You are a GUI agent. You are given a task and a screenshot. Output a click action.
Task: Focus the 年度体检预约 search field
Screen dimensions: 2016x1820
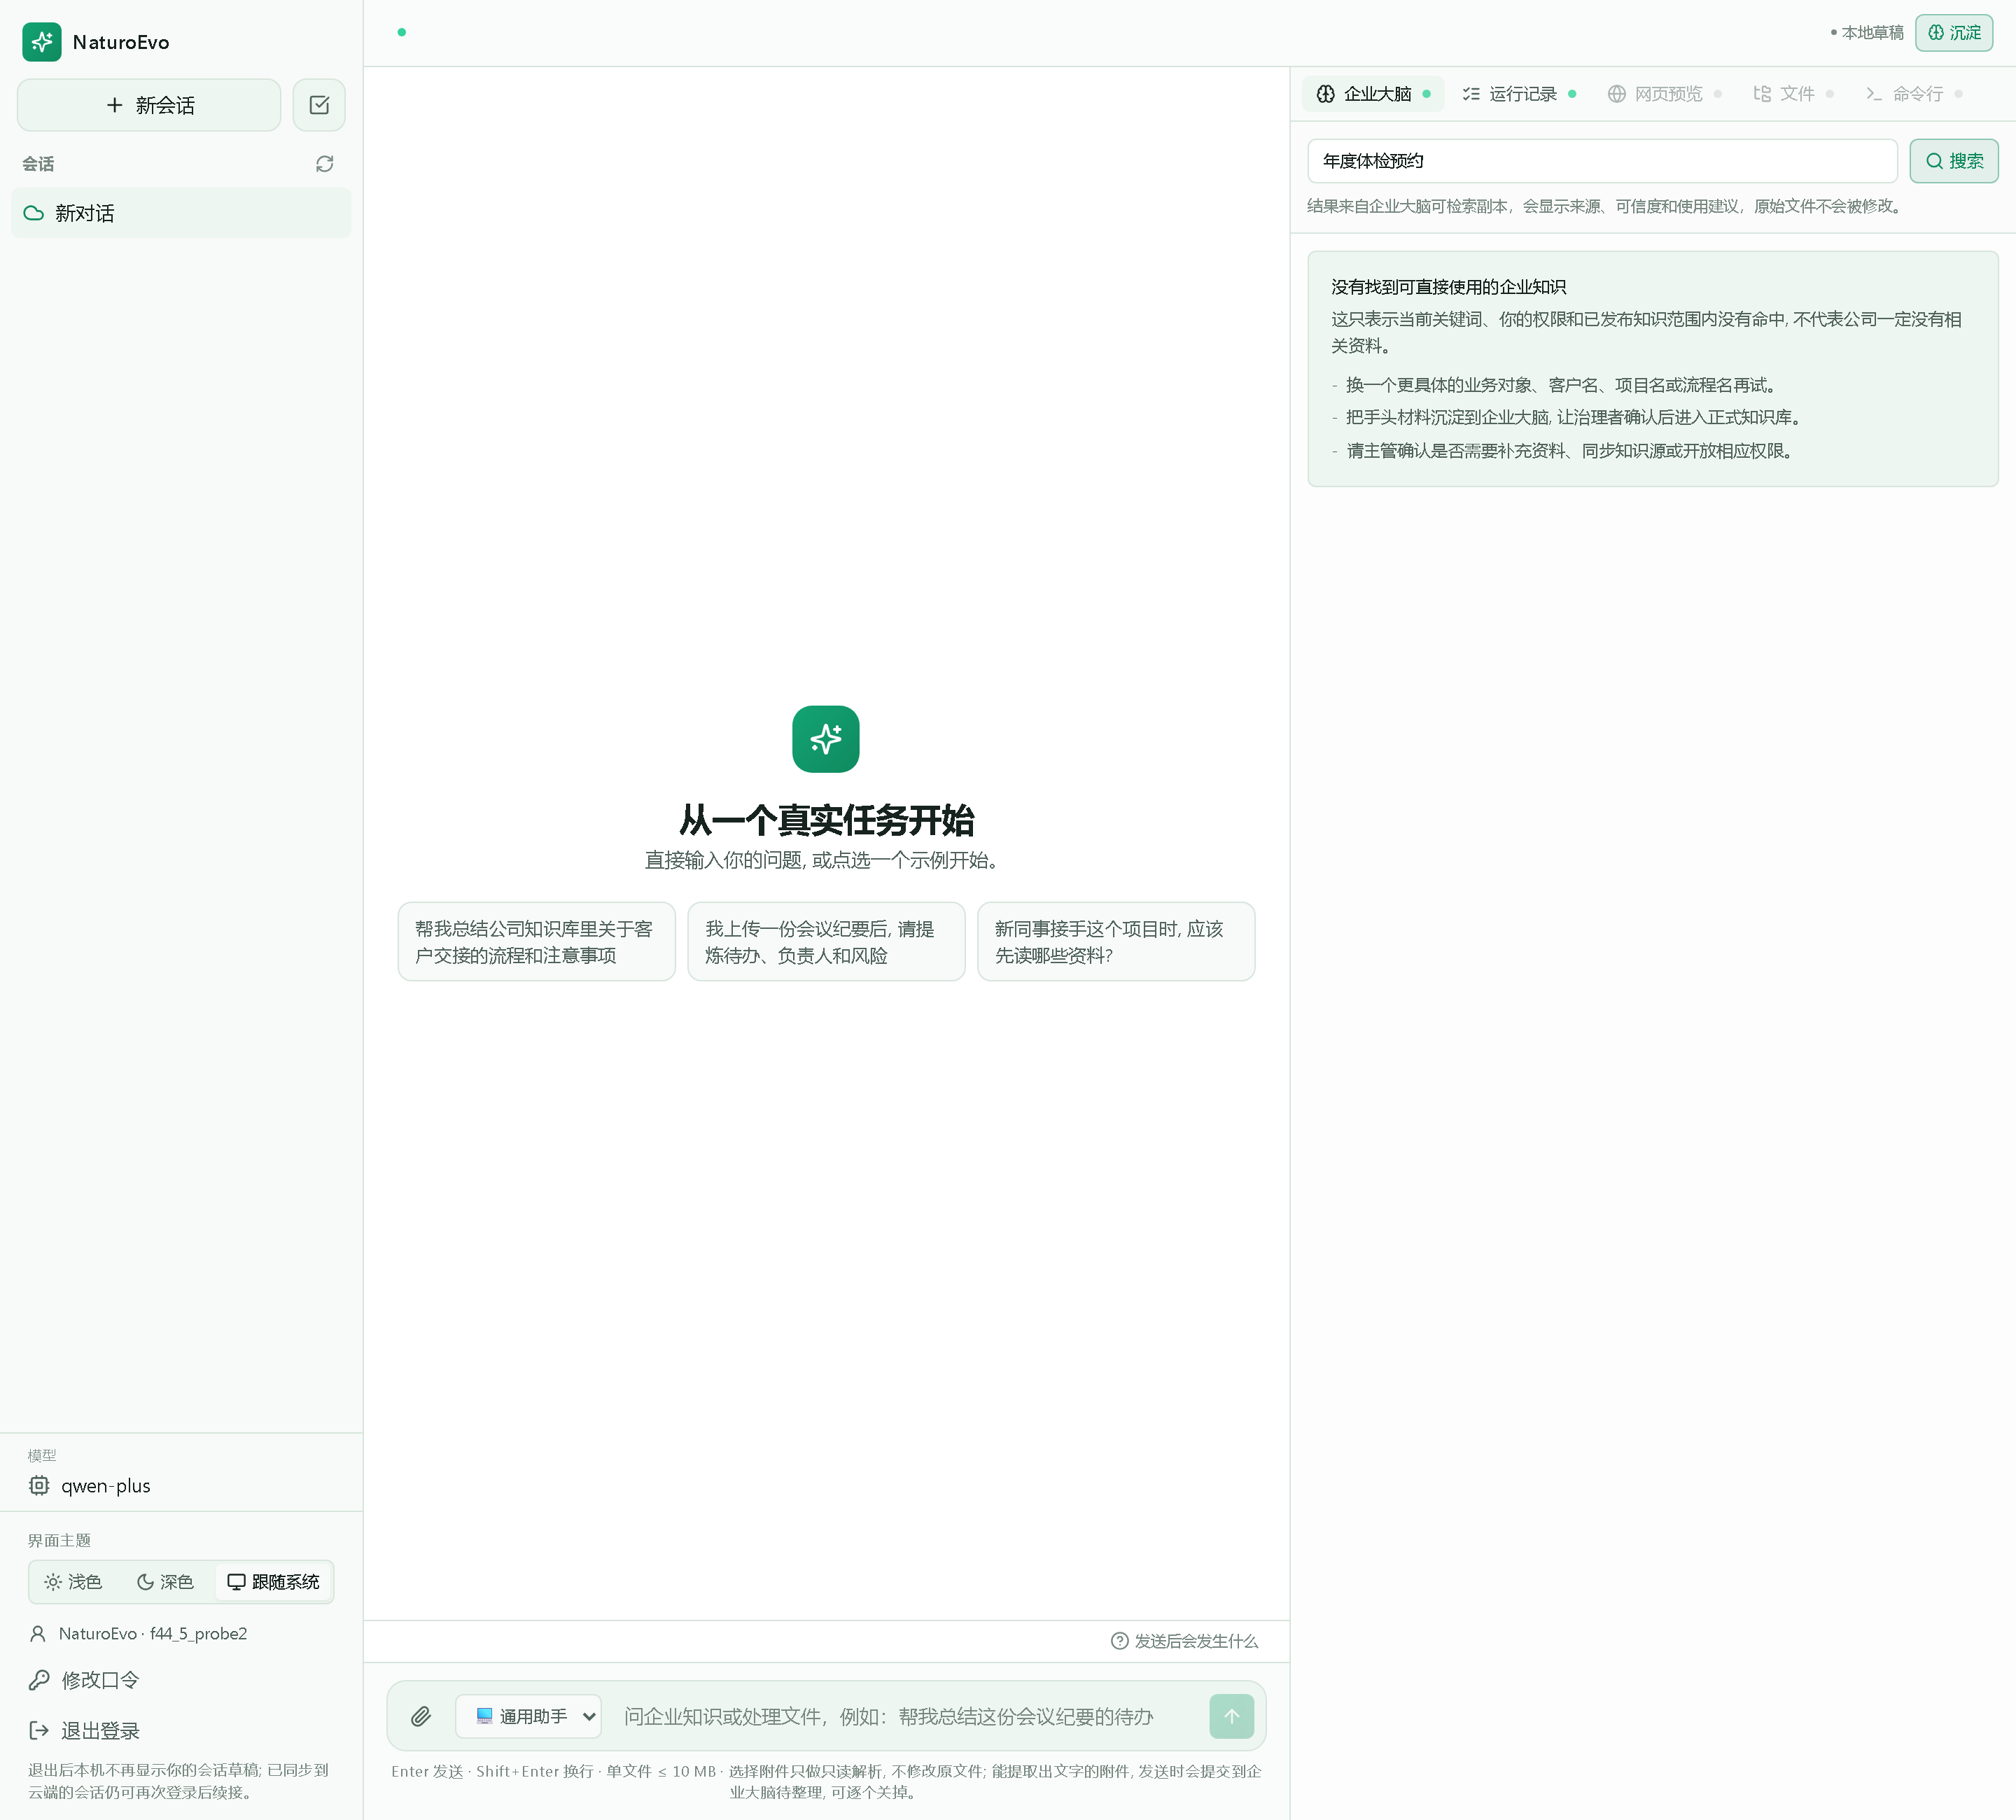(1602, 161)
